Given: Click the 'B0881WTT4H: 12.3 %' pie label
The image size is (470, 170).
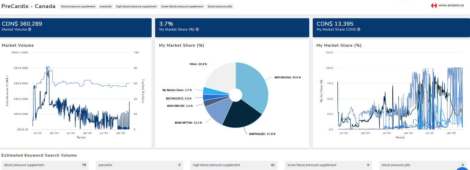Looking at the screenshot, I should pyautogui.click(x=188, y=123).
